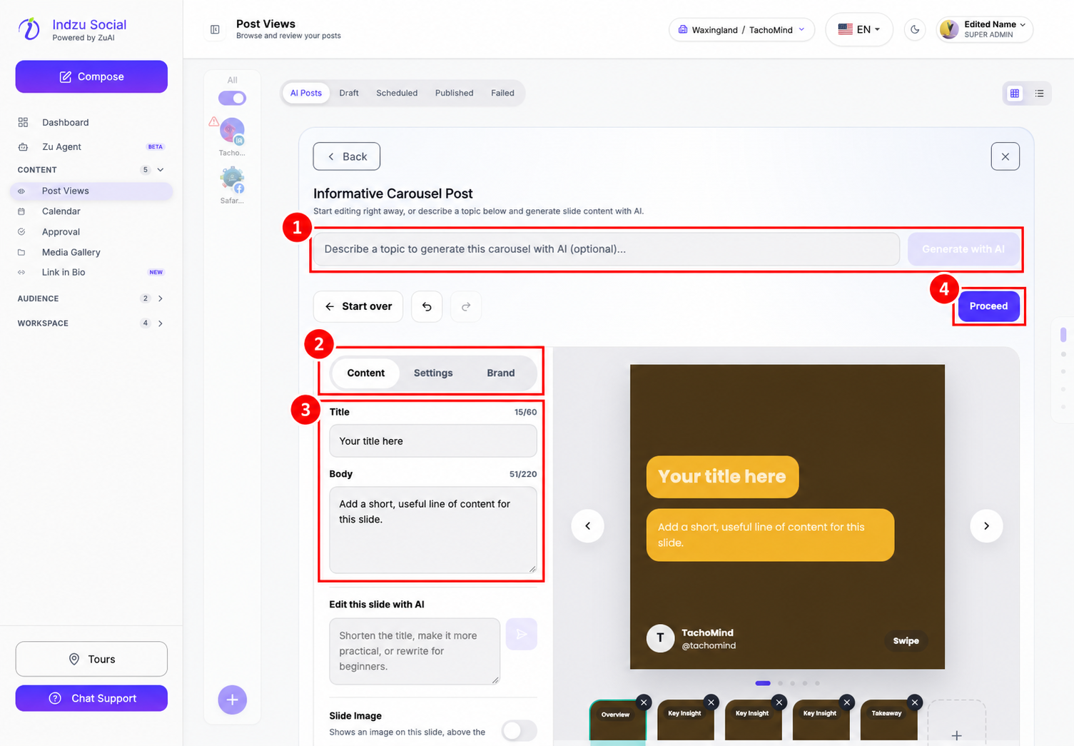Focus the AI topic description field
The width and height of the screenshot is (1074, 746).
(607, 249)
